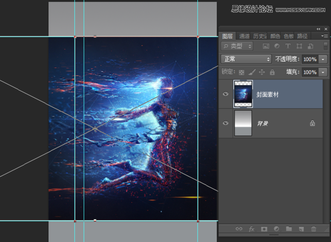
Task: Switch to the 图层 (Layers) tab
Action: point(227,36)
